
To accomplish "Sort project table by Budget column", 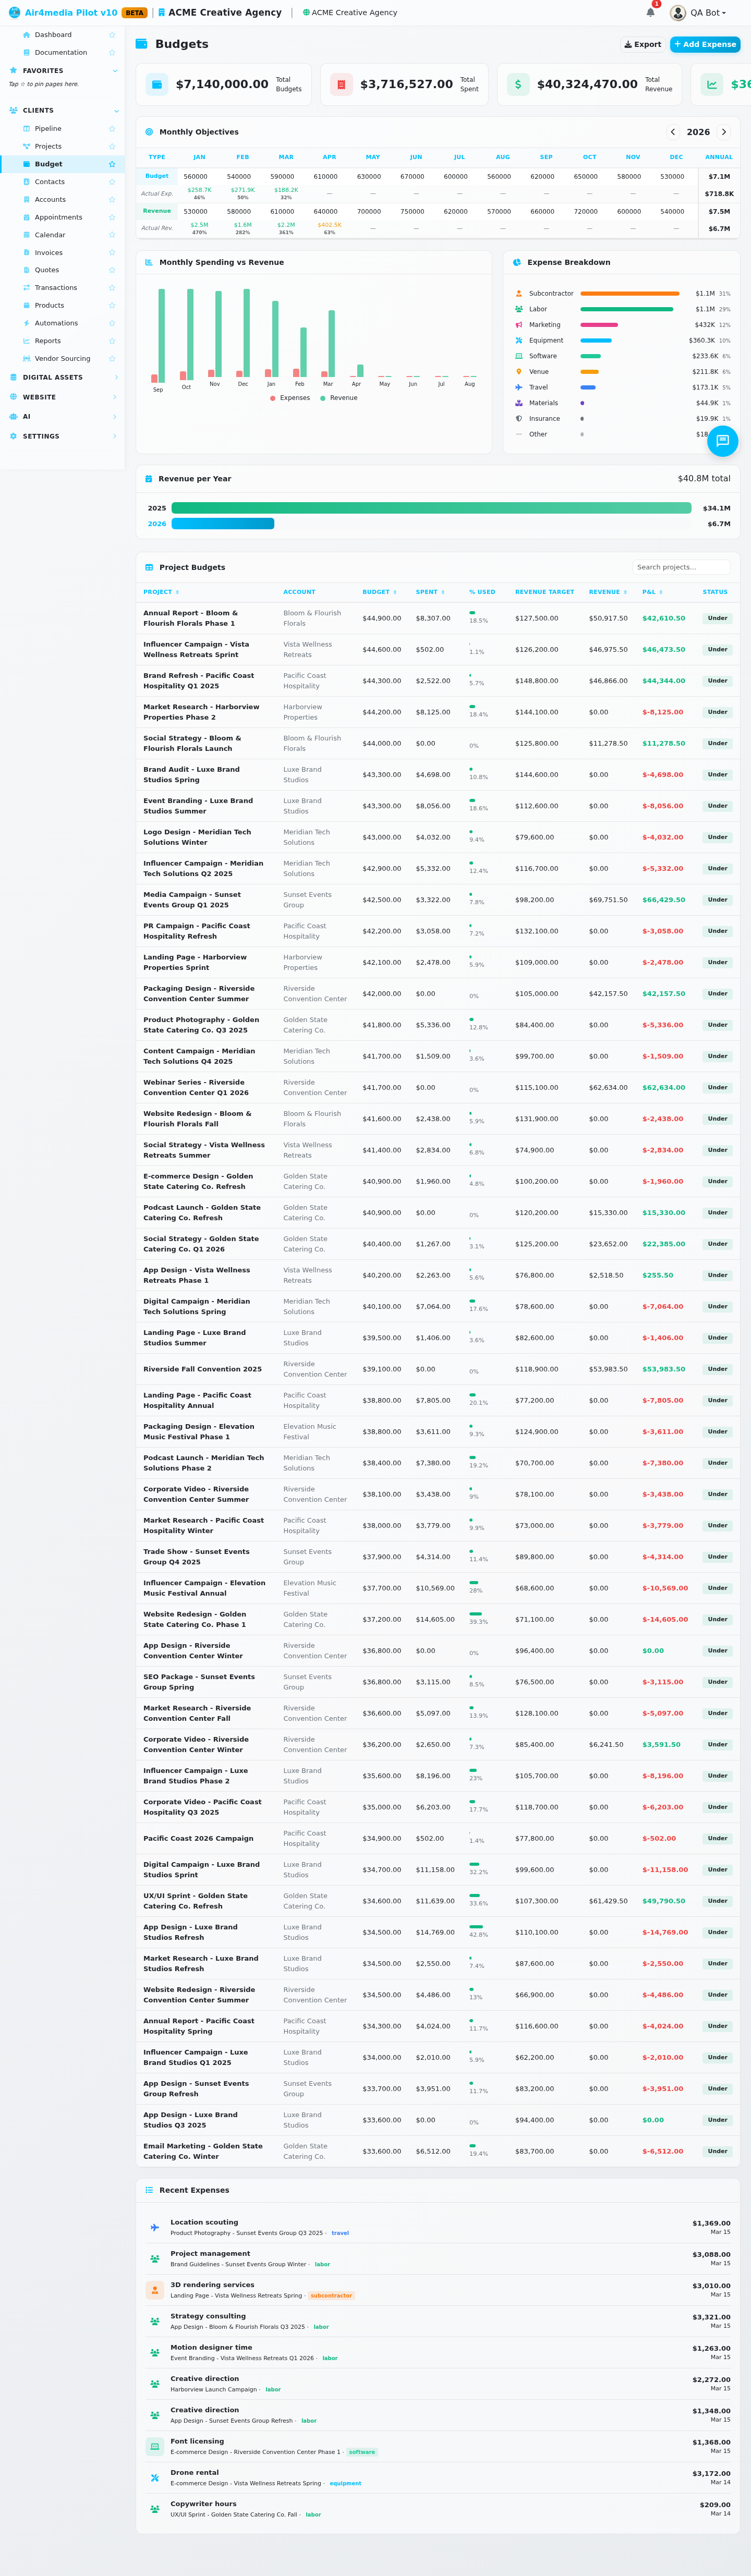I will click(x=379, y=592).
